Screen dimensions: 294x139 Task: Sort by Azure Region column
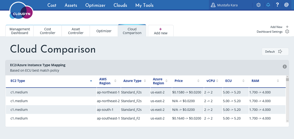click(166, 81)
